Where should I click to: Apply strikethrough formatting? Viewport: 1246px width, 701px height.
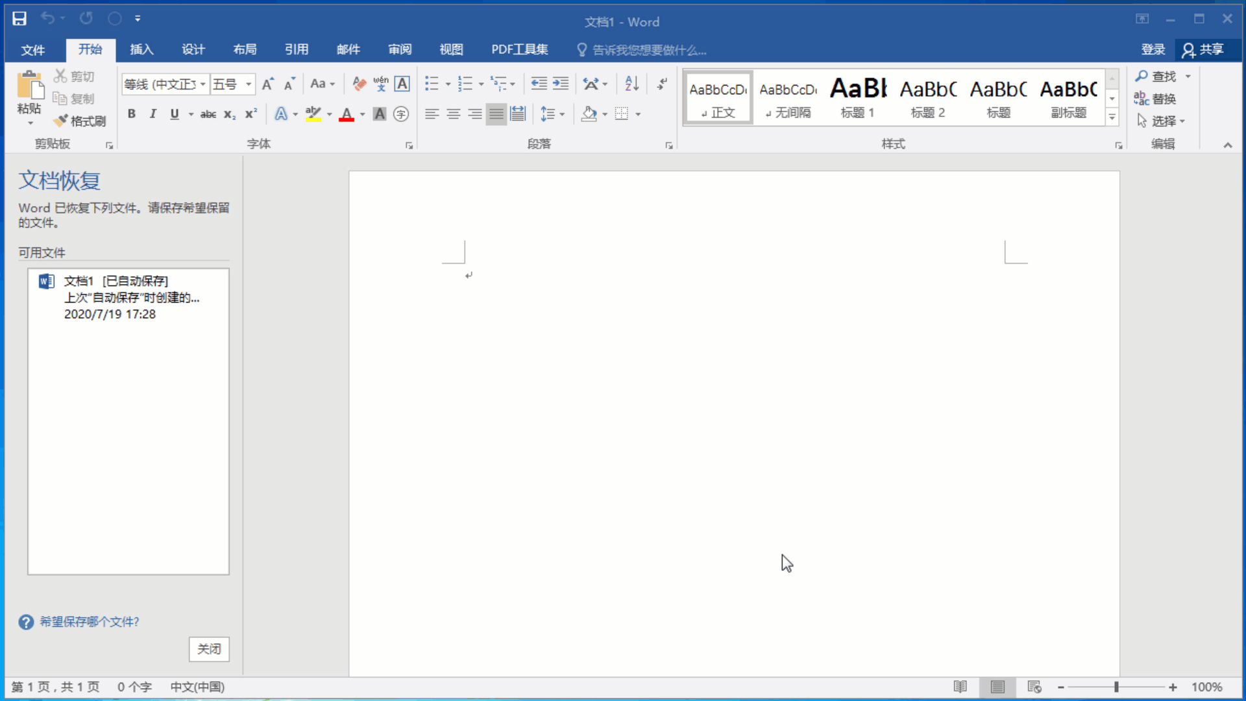(x=208, y=114)
